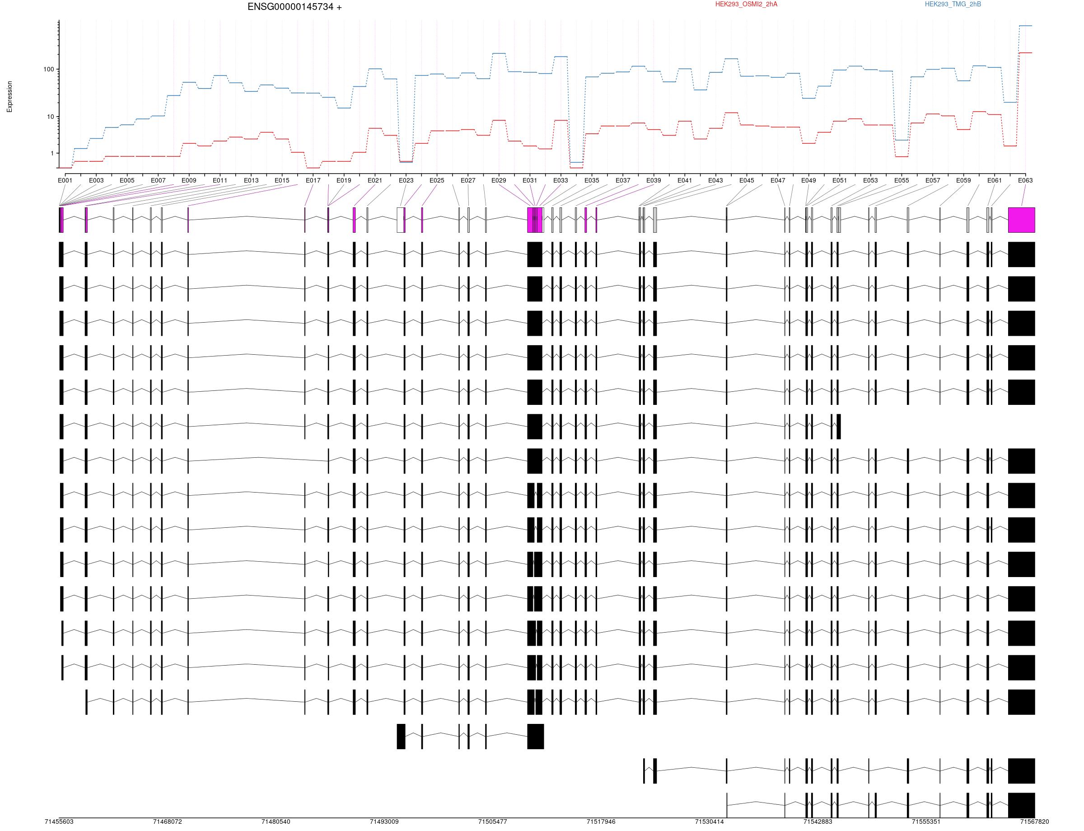Select exon label E063
Viewport: 1084px width, 831px height.
tap(1025, 181)
